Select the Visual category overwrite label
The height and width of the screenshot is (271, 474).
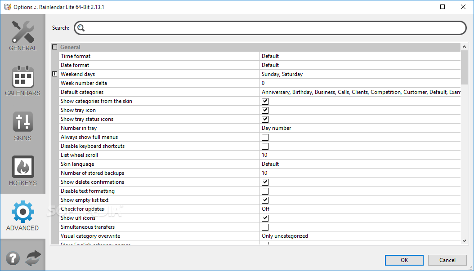(x=90, y=236)
